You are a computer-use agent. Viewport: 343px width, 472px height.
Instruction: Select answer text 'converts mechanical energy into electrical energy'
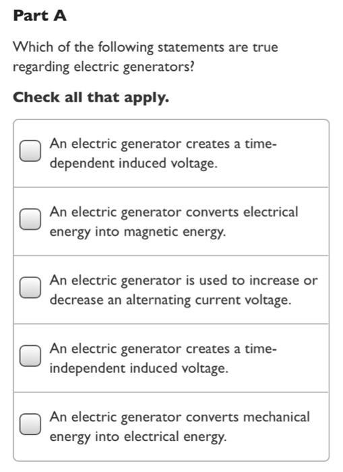[180, 427]
